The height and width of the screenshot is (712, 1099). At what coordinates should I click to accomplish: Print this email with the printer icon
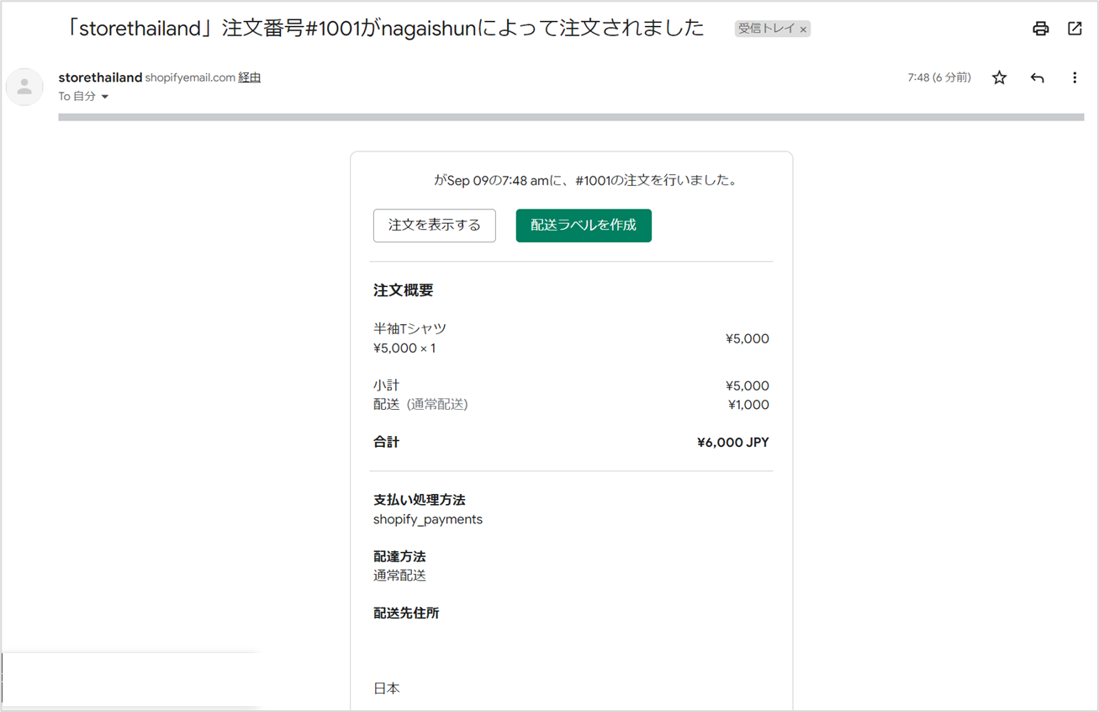pos(1041,29)
